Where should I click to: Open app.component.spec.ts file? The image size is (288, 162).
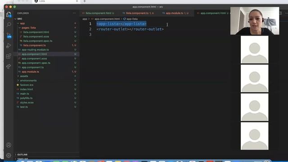(36, 63)
